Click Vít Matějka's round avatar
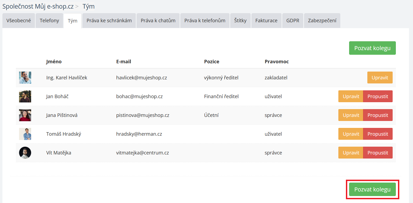Viewport: 413px width, 203px height. click(25, 153)
